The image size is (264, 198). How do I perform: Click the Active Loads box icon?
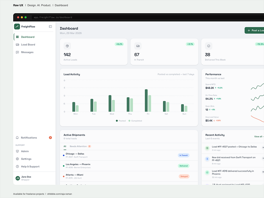[x=67, y=46]
